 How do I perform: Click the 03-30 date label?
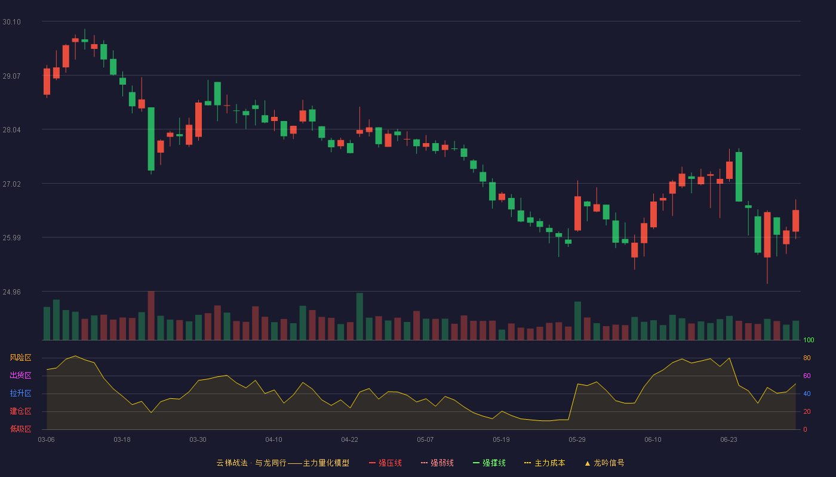coord(198,439)
